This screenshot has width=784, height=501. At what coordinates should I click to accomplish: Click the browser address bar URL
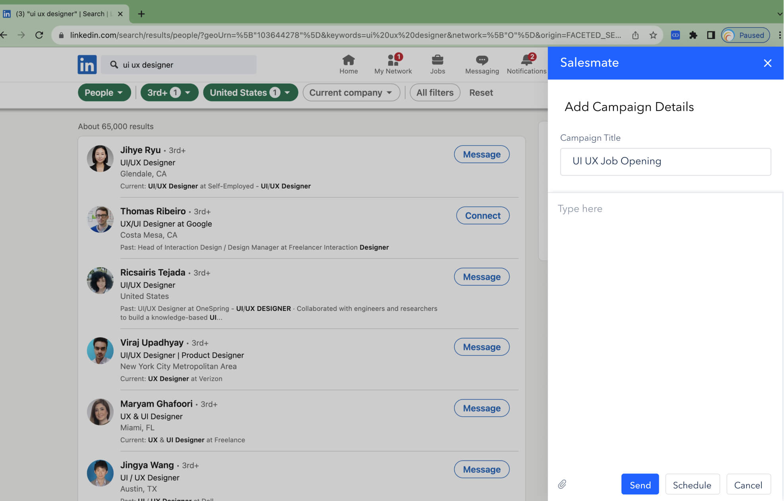(x=345, y=35)
